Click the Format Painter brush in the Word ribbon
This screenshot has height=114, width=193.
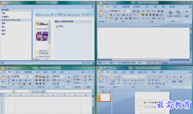[106, 18]
